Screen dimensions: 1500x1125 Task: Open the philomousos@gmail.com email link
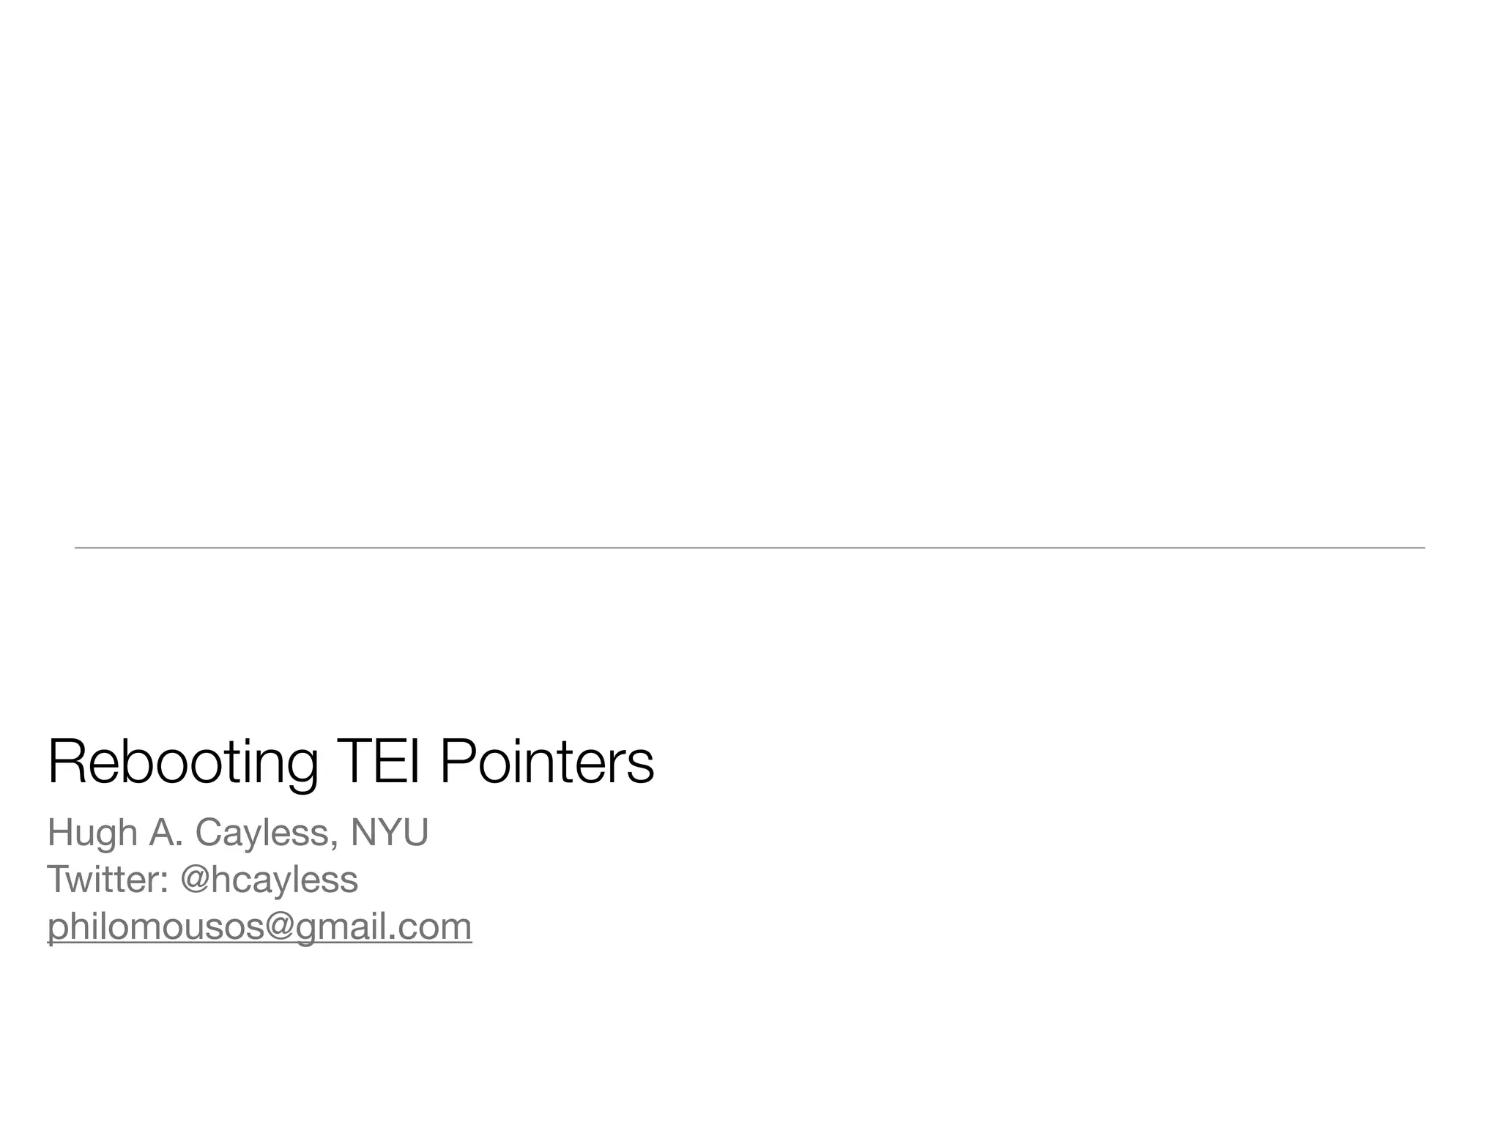click(259, 927)
